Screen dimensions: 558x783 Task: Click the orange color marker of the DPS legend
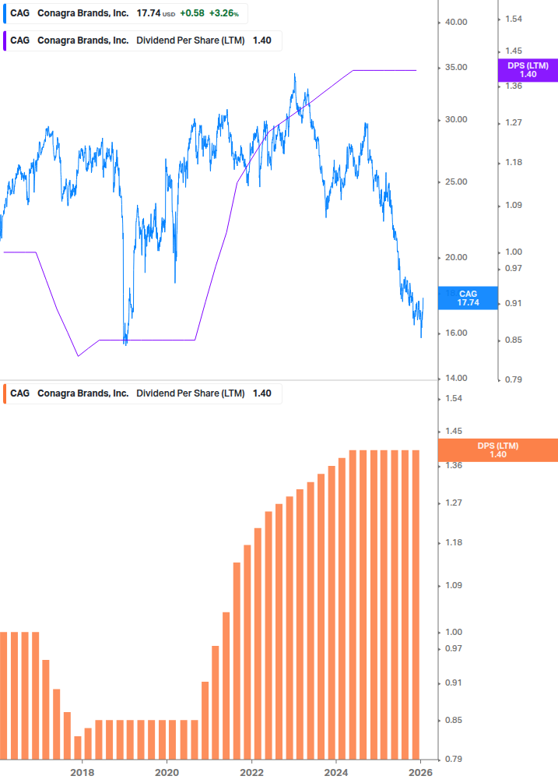pyautogui.click(x=5, y=393)
